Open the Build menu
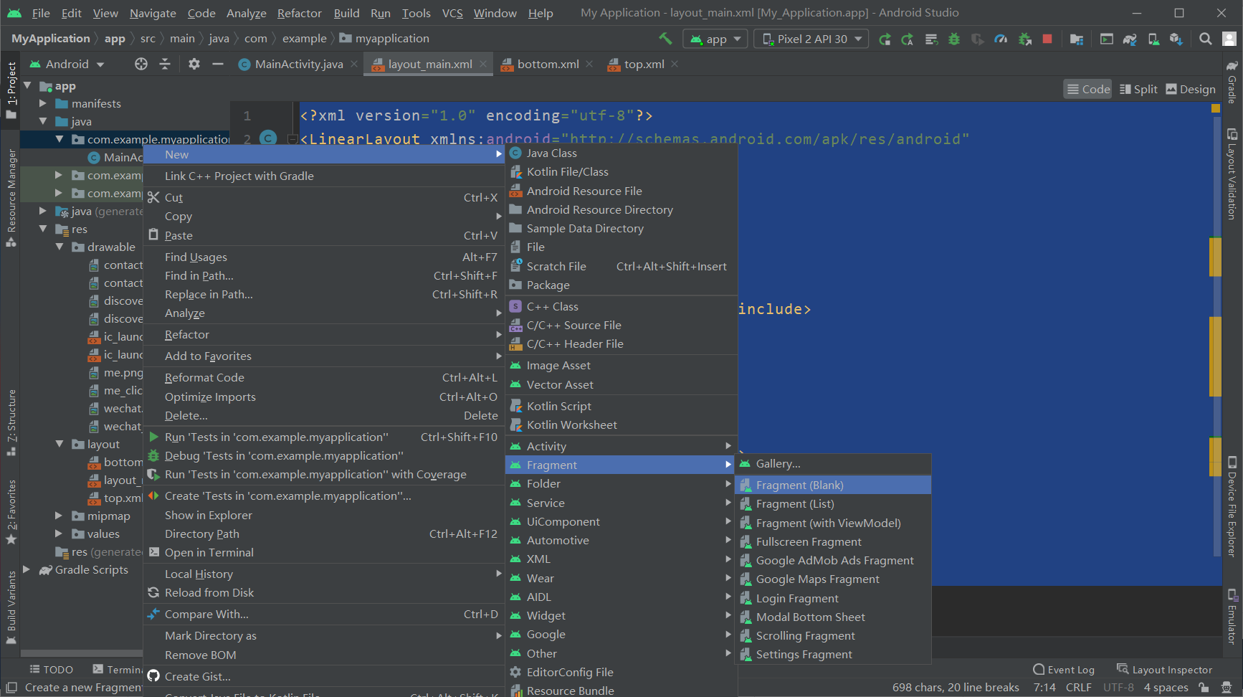Image resolution: width=1243 pixels, height=697 pixels. 346,13
